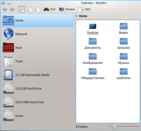Switch to Compact view mode

coord(29,10)
